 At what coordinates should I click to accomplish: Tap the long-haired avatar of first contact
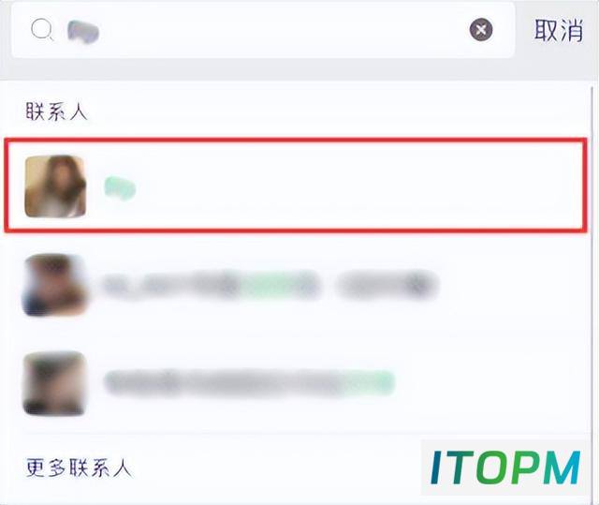click(x=55, y=186)
